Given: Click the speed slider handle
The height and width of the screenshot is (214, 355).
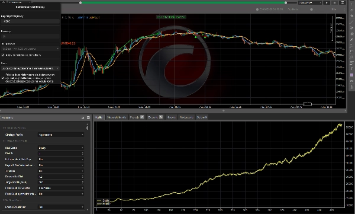Looking at the screenshot, I should point(312,9).
